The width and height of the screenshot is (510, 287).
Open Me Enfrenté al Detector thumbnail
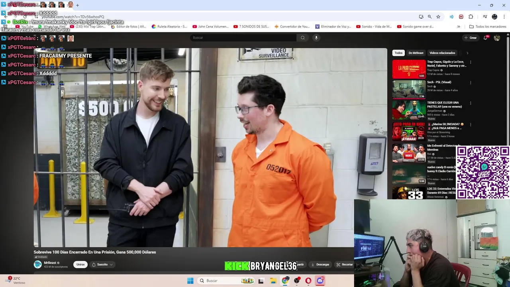coord(409,153)
